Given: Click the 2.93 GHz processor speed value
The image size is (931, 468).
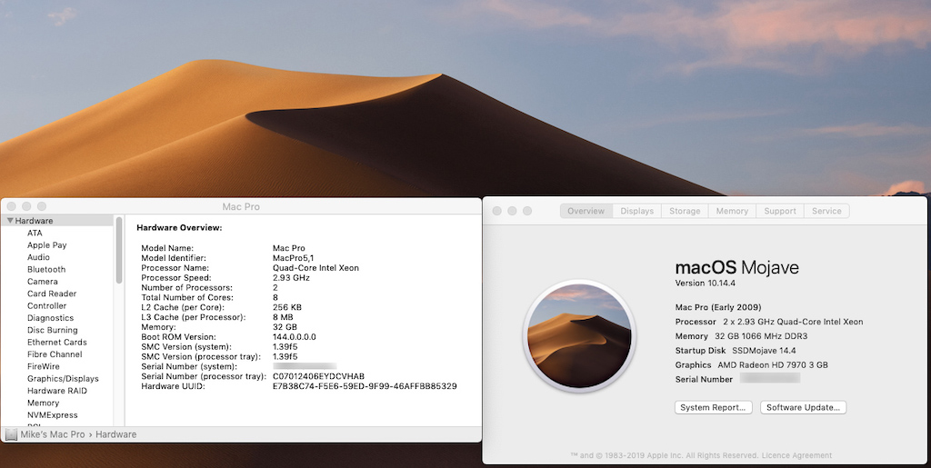Looking at the screenshot, I should (x=291, y=277).
